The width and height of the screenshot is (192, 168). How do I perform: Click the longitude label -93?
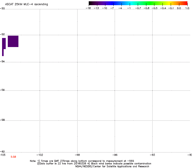[x=153, y=155]
